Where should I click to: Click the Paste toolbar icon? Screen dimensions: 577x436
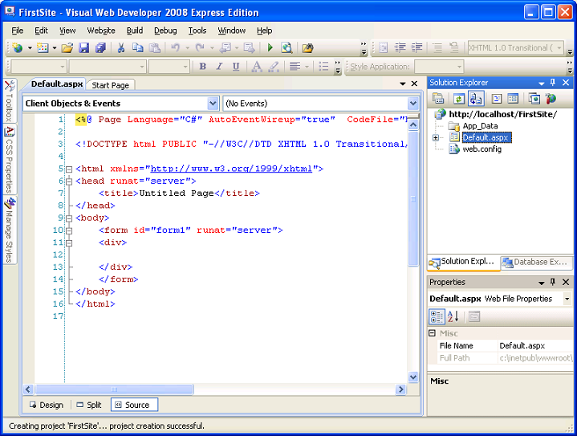click(155, 48)
